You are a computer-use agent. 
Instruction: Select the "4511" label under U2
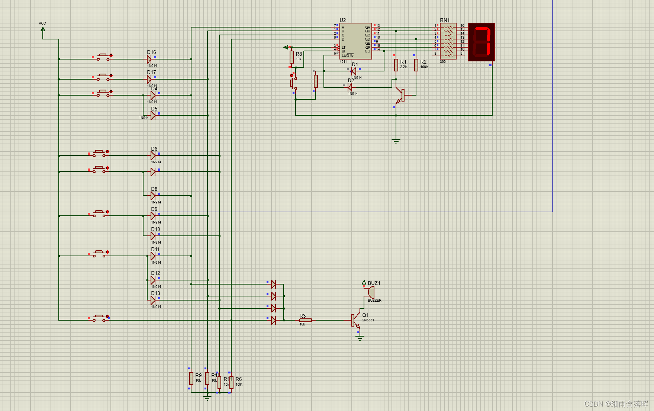(x=343, y=62)
